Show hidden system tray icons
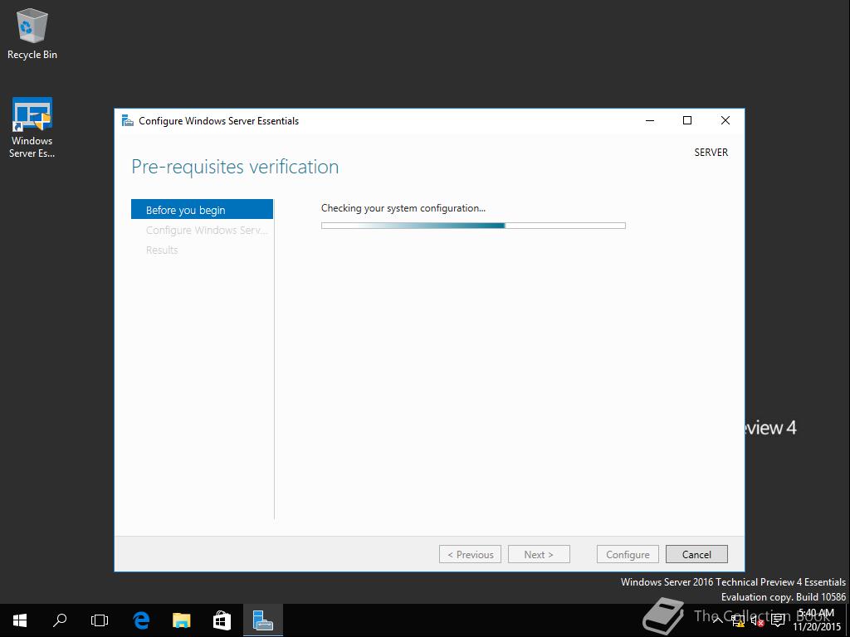 point(718,620)
